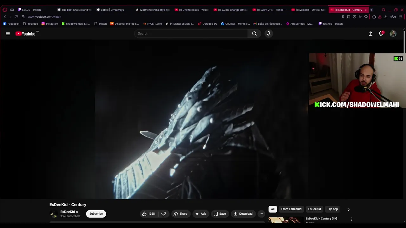The height and width of the screenshot is (228, 406).
Task: Open browser downloads panel icon
Action: (x=385, y=17)
